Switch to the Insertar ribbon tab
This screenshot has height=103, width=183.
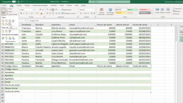click(19, 5)
